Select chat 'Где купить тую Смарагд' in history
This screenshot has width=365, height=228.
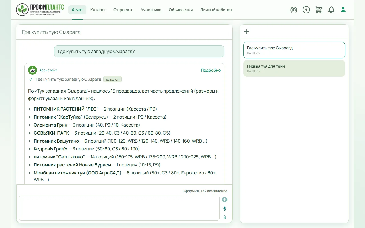pyautogui.click(x=294, y=50)
